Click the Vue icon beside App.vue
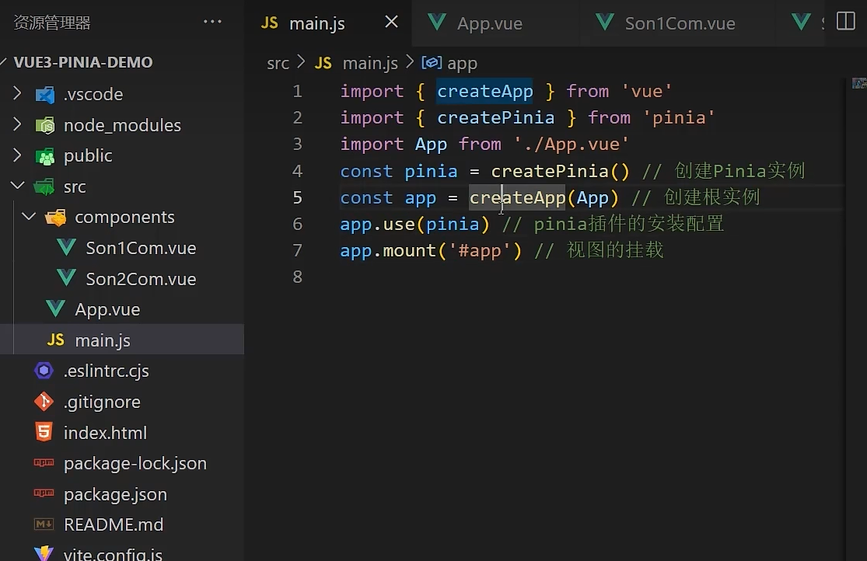 coord(55,308)
